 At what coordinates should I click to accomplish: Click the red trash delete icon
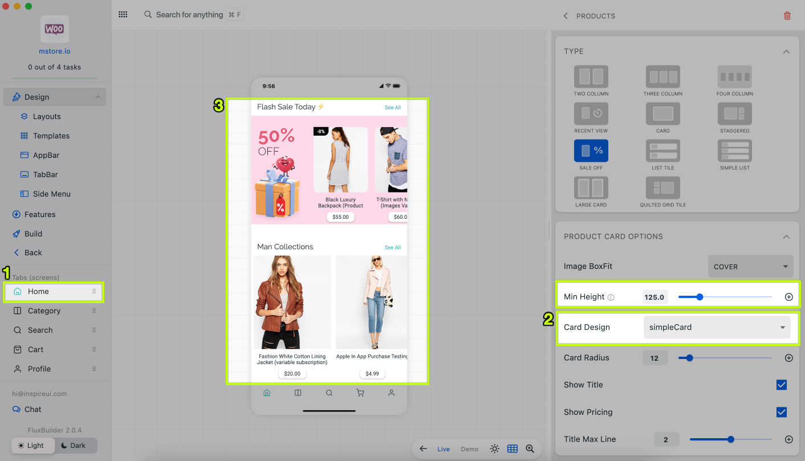point(787,16)
